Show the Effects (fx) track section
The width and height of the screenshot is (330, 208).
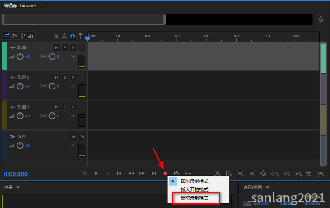(14, 36)
